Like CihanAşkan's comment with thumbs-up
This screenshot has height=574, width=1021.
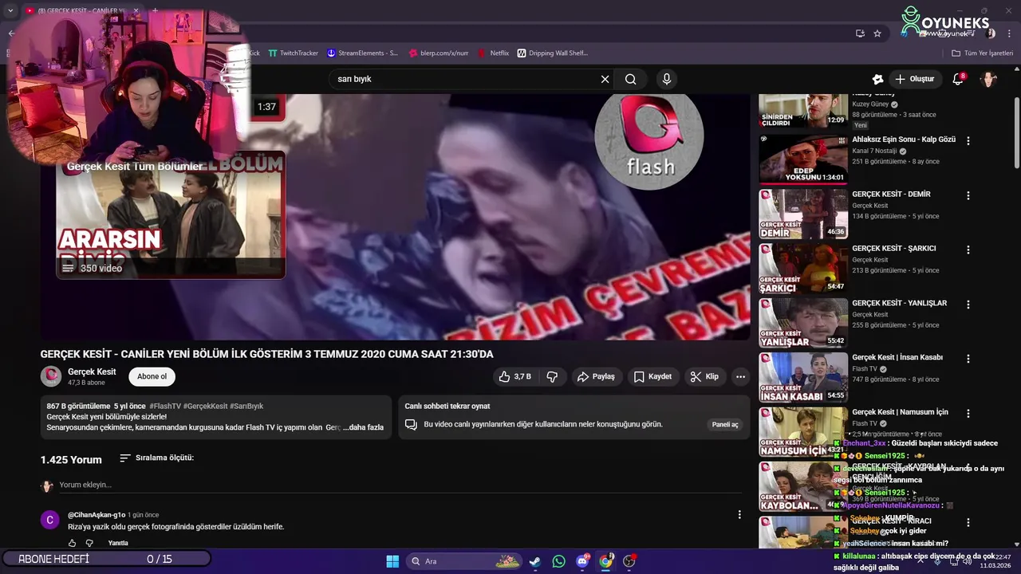(72, 543)
